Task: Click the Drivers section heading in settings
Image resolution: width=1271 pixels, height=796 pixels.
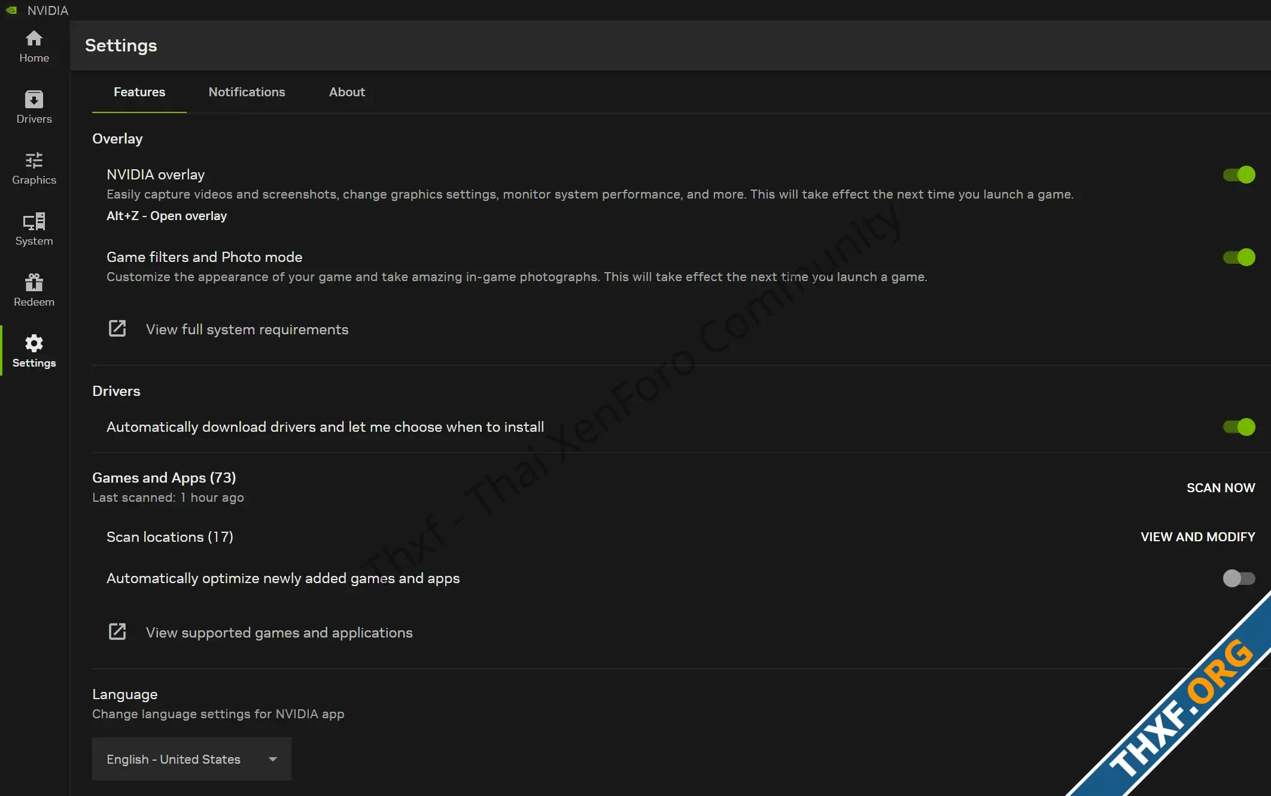Action: point(116,391)
